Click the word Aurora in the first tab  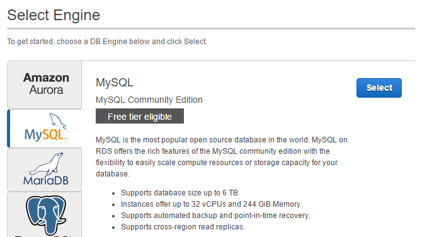point(47,90)
